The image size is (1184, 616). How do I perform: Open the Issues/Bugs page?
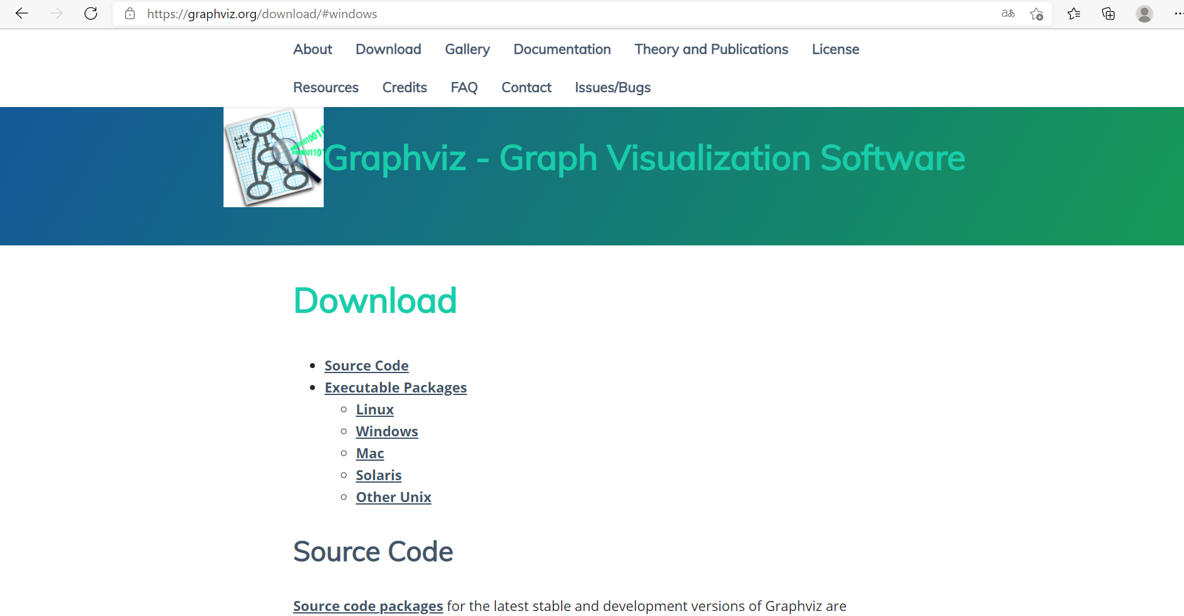[x=613, y=88]
